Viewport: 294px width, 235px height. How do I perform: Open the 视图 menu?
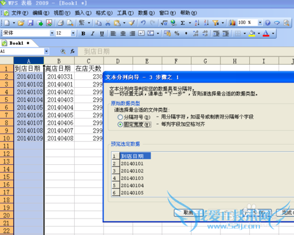pyautogui.click(x=62, y=13)
